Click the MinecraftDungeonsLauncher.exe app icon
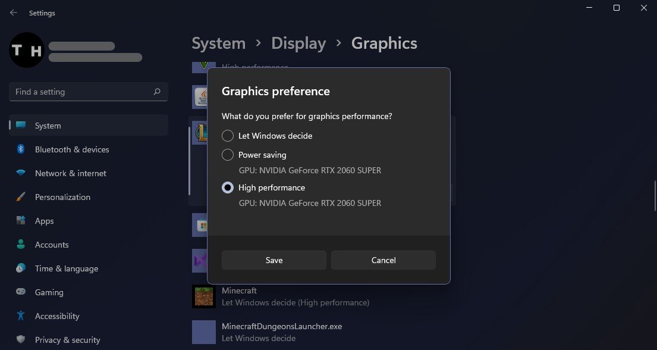This screenshot has height=350, width=657. coord(203,332)
